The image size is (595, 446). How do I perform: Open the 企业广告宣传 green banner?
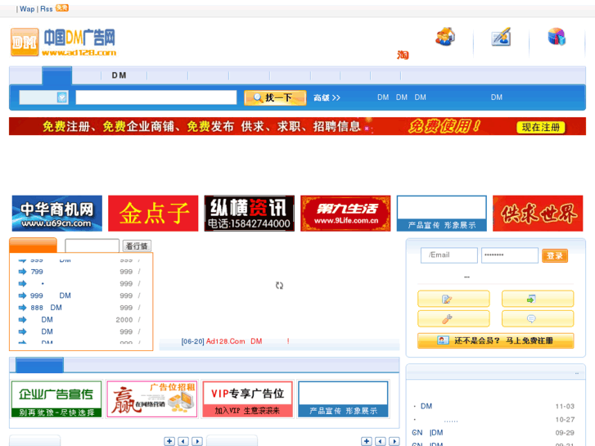coord(56,399)
